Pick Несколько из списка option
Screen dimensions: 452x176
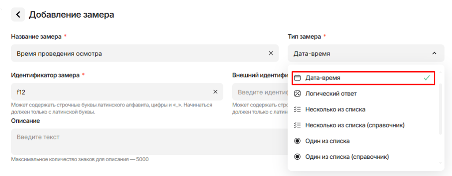(x=363, y=110)
